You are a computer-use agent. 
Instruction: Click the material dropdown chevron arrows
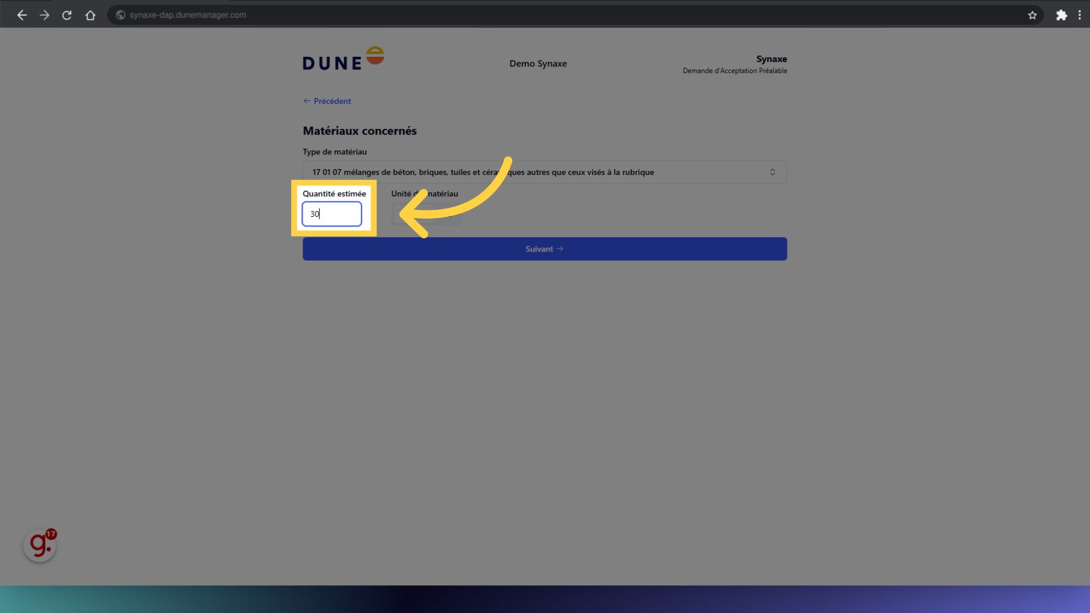(772, 172)
